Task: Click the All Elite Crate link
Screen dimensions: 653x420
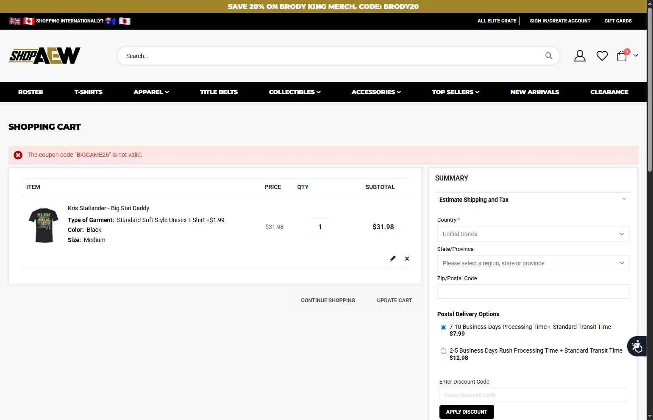Action: point(497,21)
